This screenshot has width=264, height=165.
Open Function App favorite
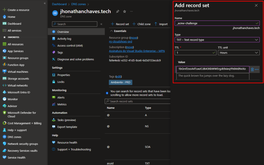(16, 65)
